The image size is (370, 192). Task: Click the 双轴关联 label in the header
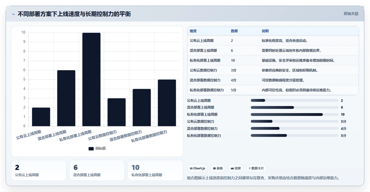[x=351, y=14]
